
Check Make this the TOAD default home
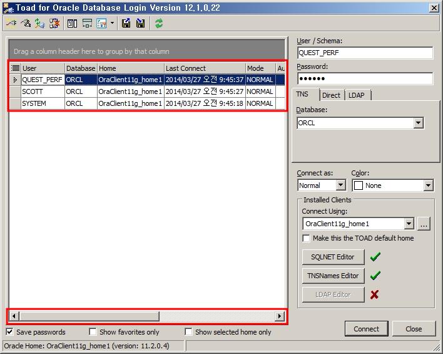(x=306, y=238)
